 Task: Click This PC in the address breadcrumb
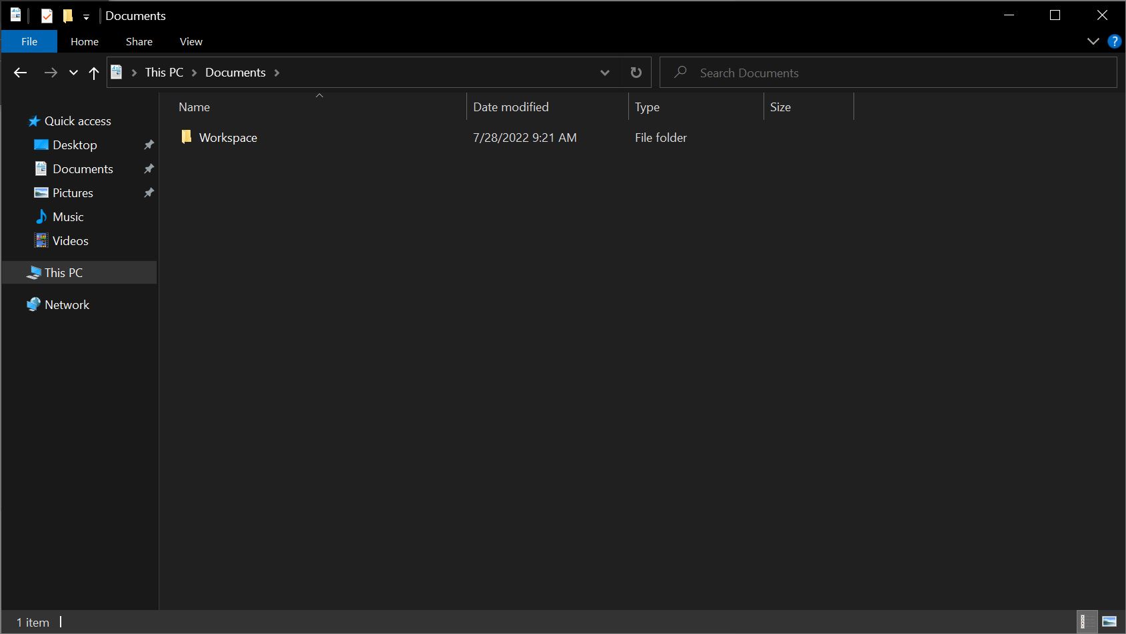pyautogui.click(x=164, y=73)
